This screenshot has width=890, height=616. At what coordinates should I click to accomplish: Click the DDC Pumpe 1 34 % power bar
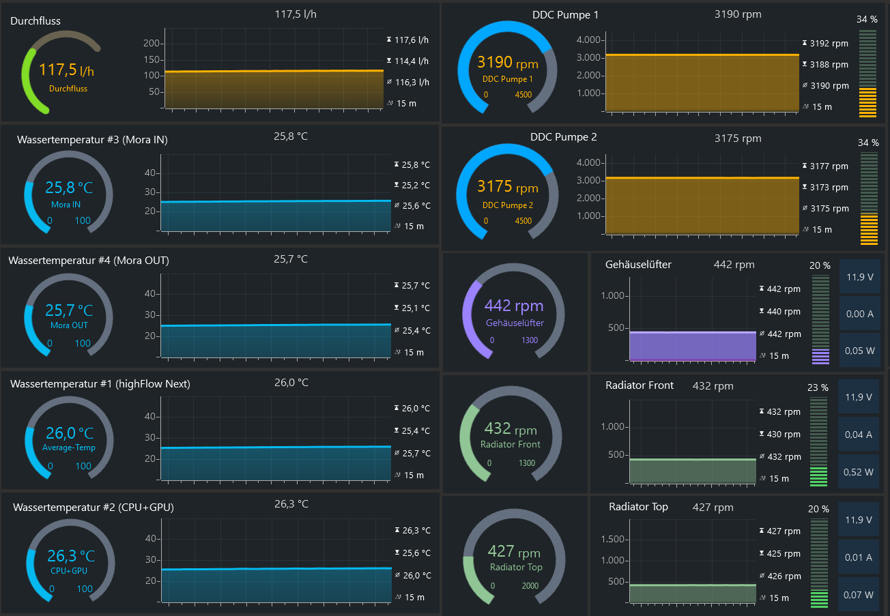click(x=868, y=74)
